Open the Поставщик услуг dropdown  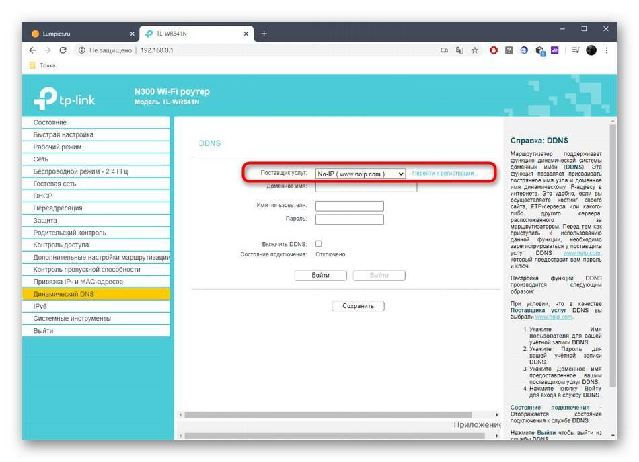[x=361, y=174]
